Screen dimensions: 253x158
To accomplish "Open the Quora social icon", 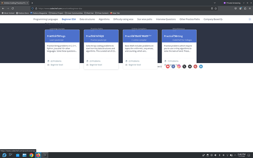I will [195, 66].
